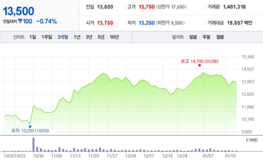Click the red 최고 14,700 marker dot
The width and height of the screenshot is (263, 165).
(200, 65)
